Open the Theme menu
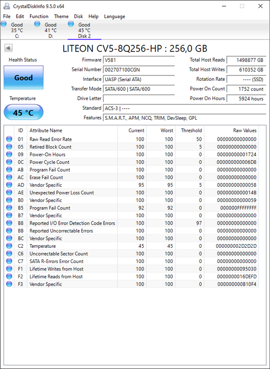Viewport: 270px width, 369px height. [x=62, y=16]
